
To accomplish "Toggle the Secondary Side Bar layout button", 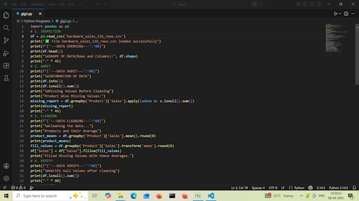I will (x=319, y=4).
